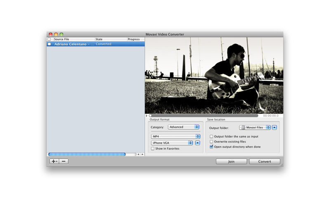Image resolution: width=330 pixels, height=206 pixels.
Task: Click the Convert button
Action: tap(264, 162)
